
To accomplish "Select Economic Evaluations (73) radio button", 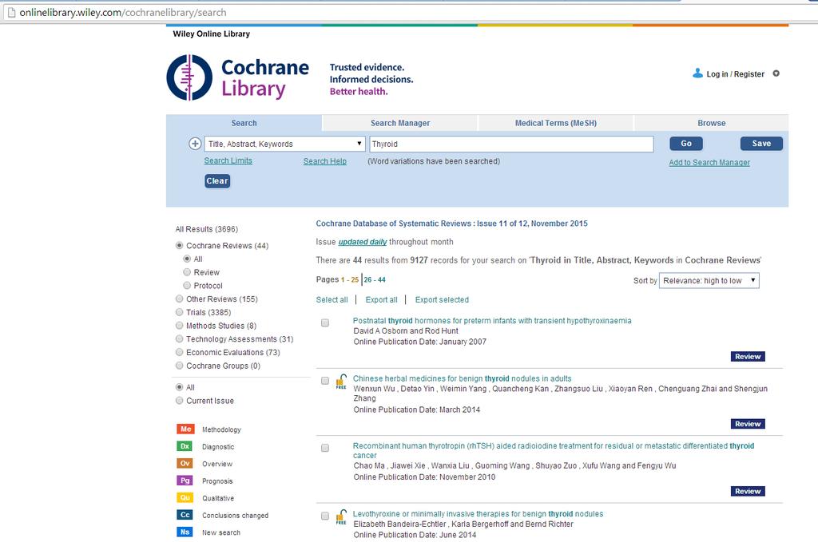I will point(180,352).
